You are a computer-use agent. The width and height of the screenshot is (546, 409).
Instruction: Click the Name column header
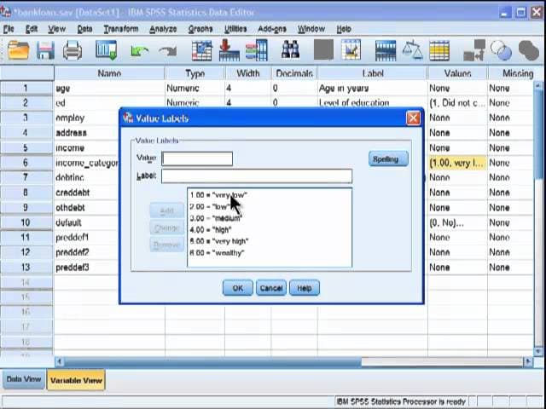[109, 73]
